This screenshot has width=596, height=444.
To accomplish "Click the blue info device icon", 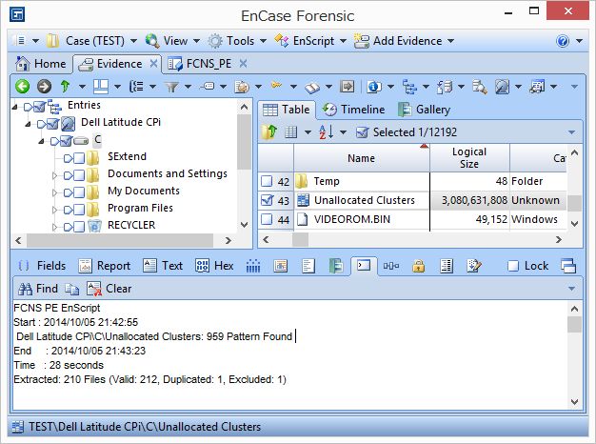I will [x=374, y=87].
